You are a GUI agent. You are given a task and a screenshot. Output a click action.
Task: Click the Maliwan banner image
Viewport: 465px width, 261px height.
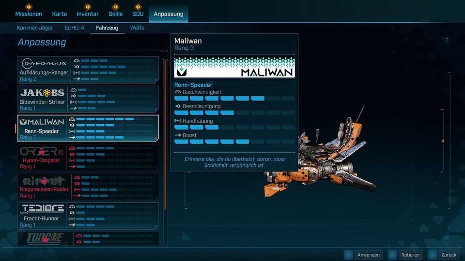pyautogui.click(x=234, y=68)
